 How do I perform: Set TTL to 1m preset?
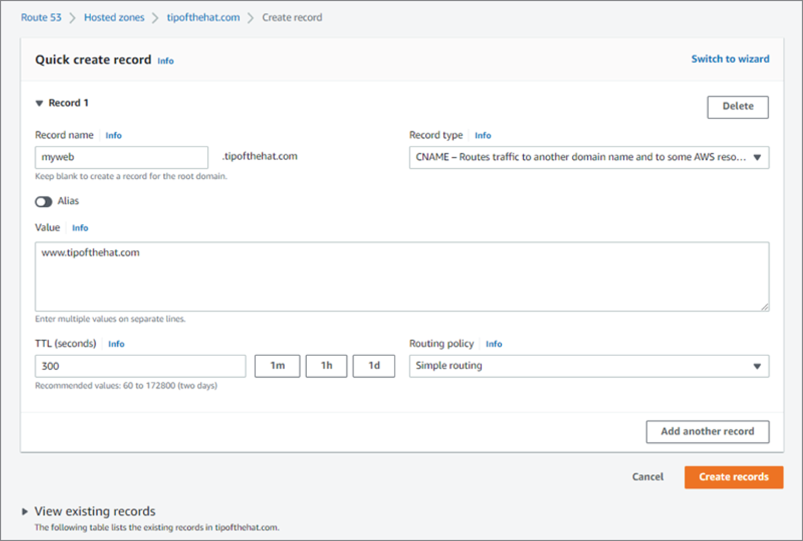(277, 366)
